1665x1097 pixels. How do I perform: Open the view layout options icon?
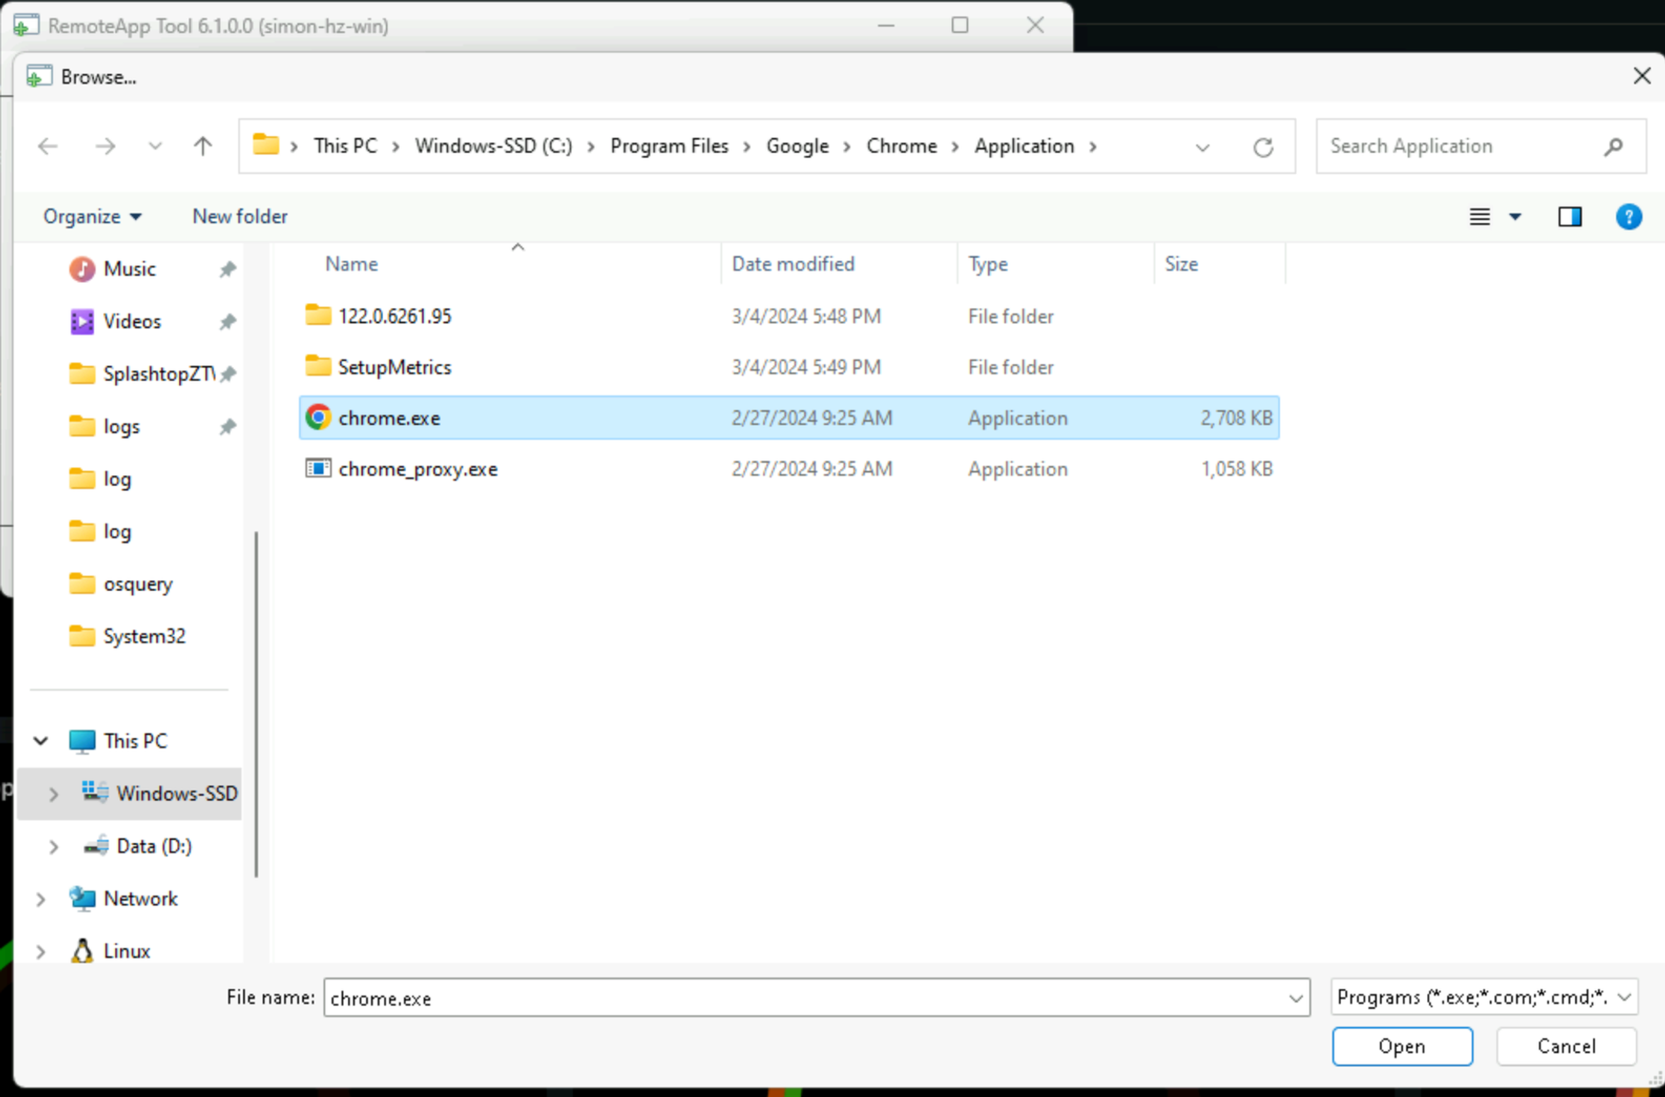[1479, 217]
